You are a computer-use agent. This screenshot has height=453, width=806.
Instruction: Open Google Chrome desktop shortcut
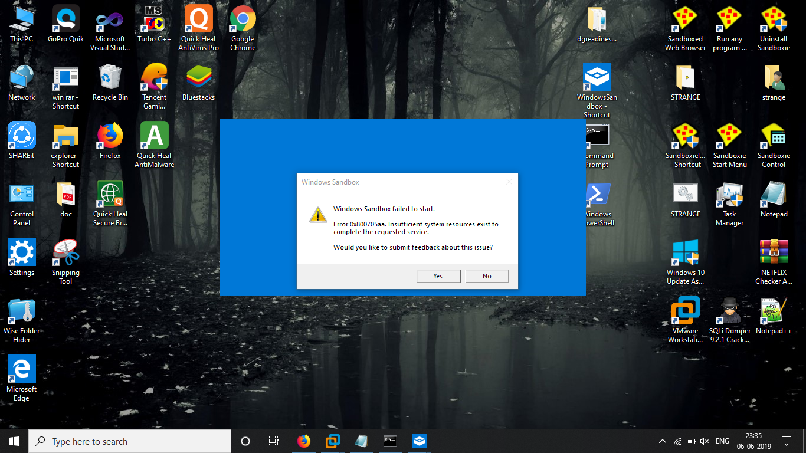[x=243, y=29]
